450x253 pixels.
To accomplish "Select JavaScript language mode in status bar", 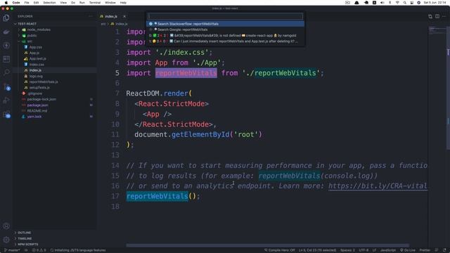I will pyautogui.click(x=387, y=250).
